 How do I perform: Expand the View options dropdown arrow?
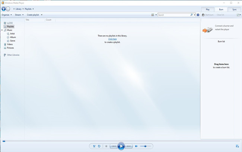pyautogui.click(x=156, y=15)
